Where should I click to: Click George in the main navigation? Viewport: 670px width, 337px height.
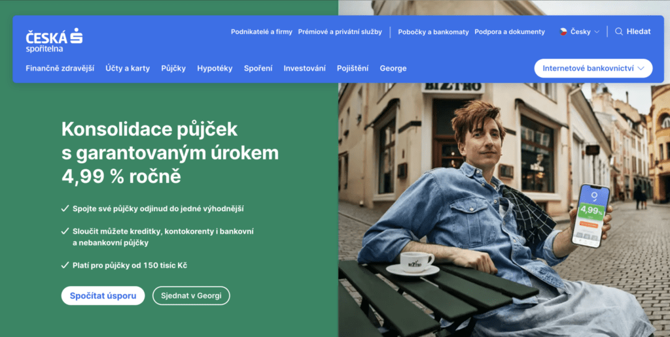[393, 69]
